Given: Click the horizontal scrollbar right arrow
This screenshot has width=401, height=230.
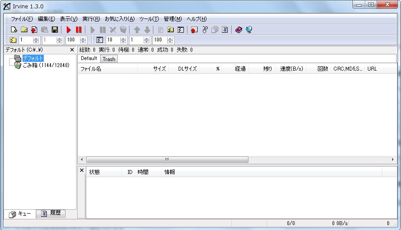Looking at the screenshot, I should point(393,159).
